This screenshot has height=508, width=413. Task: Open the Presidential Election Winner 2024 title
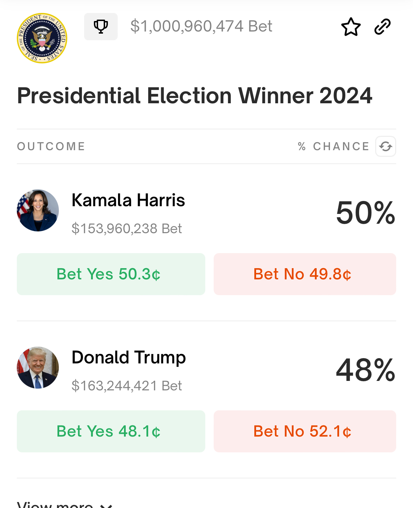pyautogui.click(x=194, y=96)
